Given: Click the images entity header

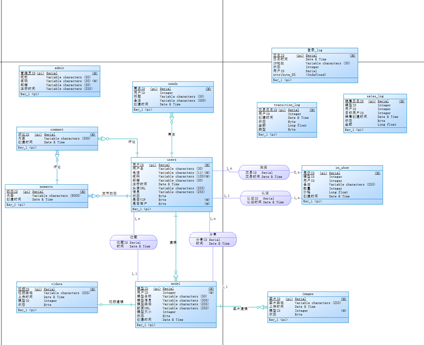Looking at the screenshot, I should 308,294.
